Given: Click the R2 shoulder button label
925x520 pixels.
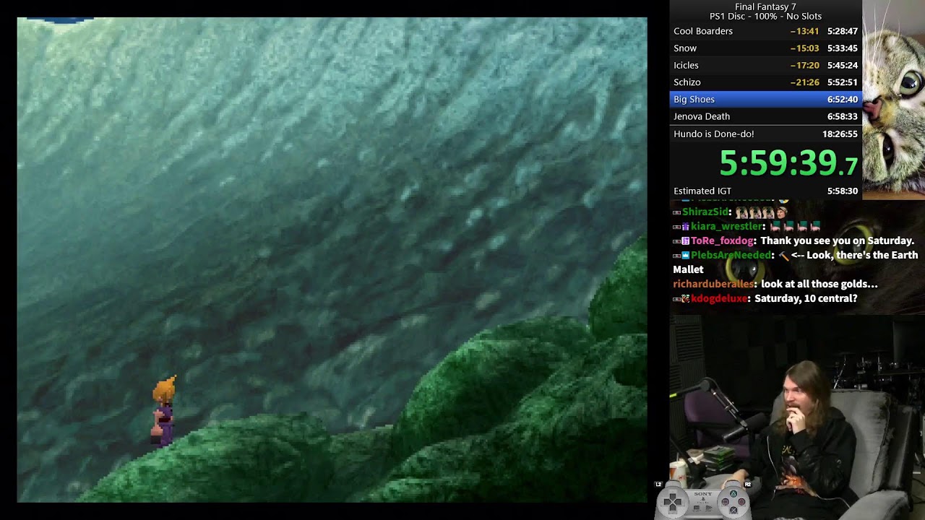Looking at the screenshot, I should pos(748,485).
